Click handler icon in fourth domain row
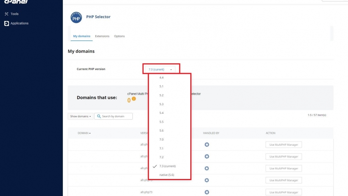 tap(207, 180)
